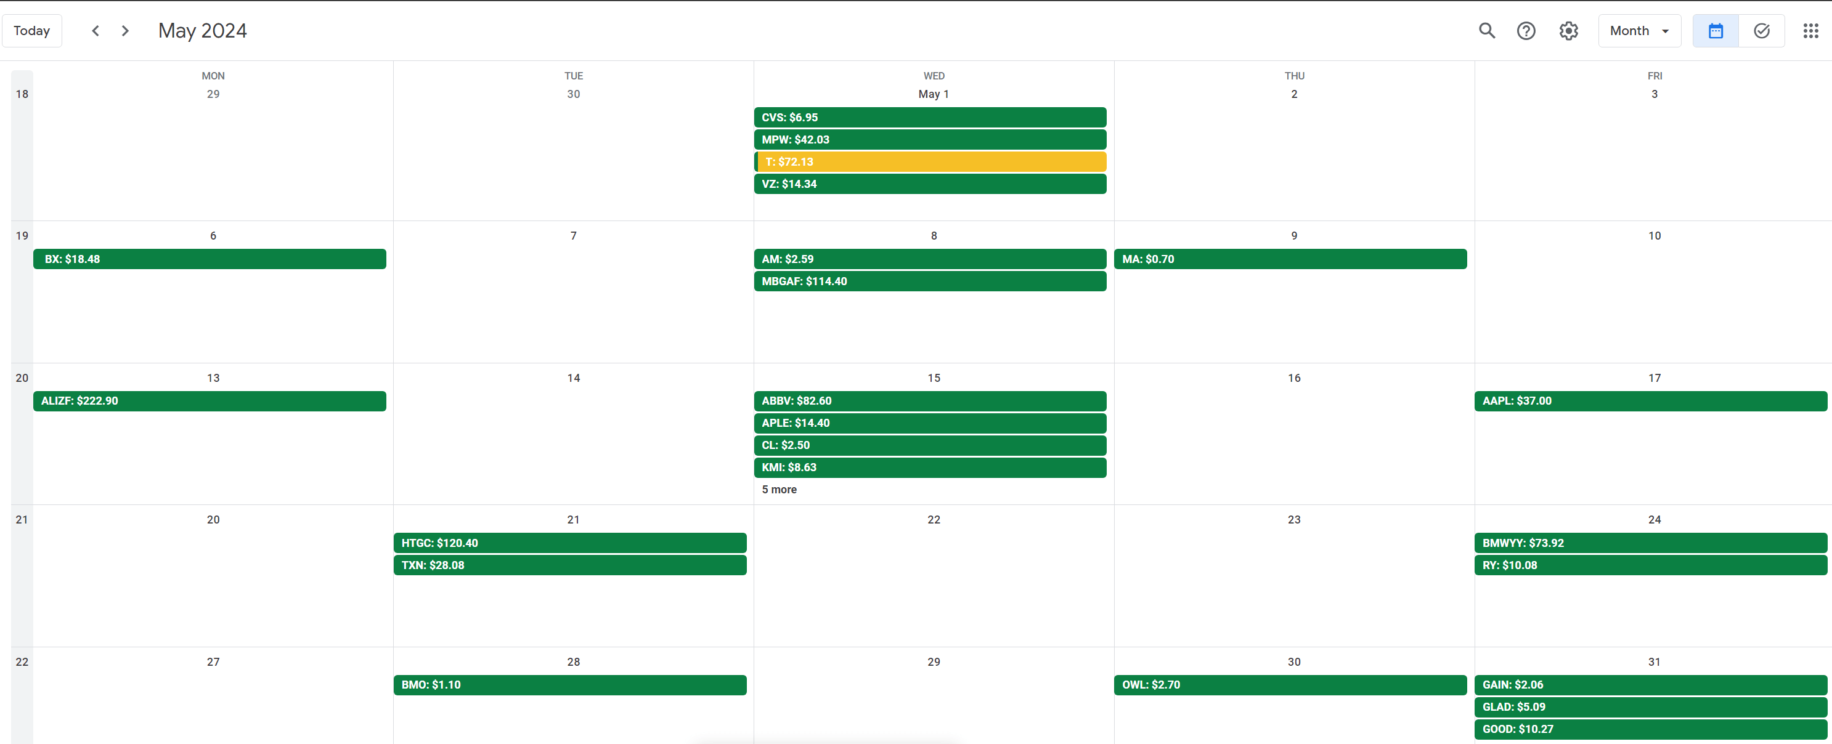Image resolution: width=1832 pixels, height=744 pixels.
Task: Expand the Month view dropdown
Action: 1639,31
